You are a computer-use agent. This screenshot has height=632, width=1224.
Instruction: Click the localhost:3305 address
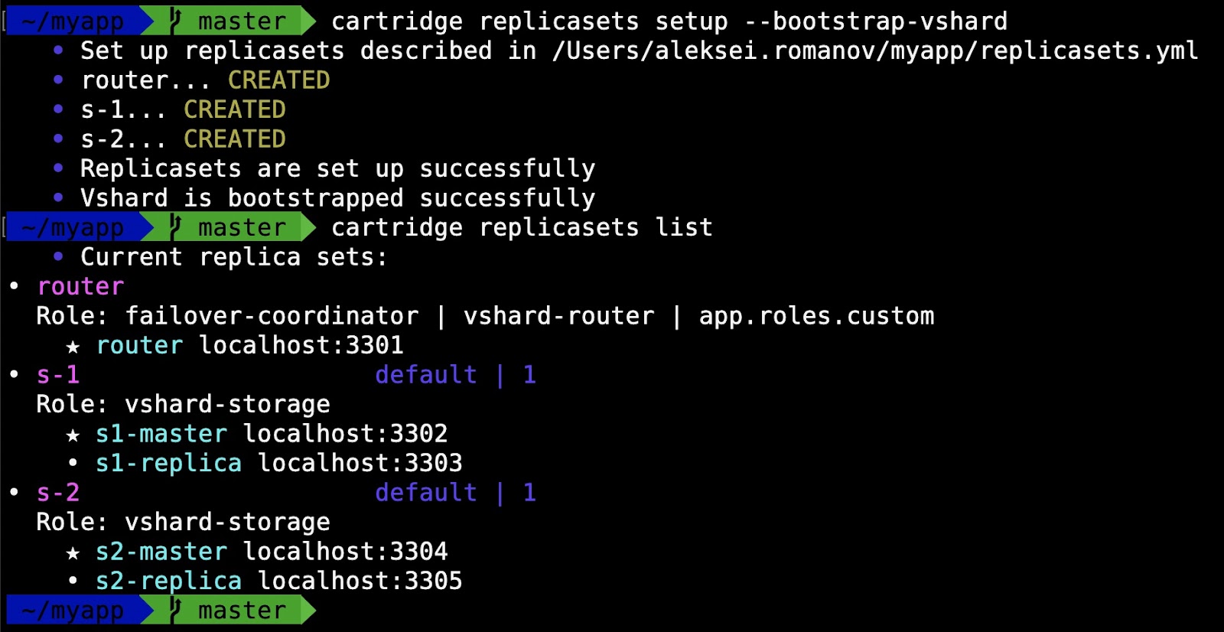point(360,580)
